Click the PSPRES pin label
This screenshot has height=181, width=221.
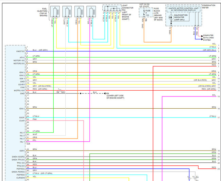click(21, 175)
